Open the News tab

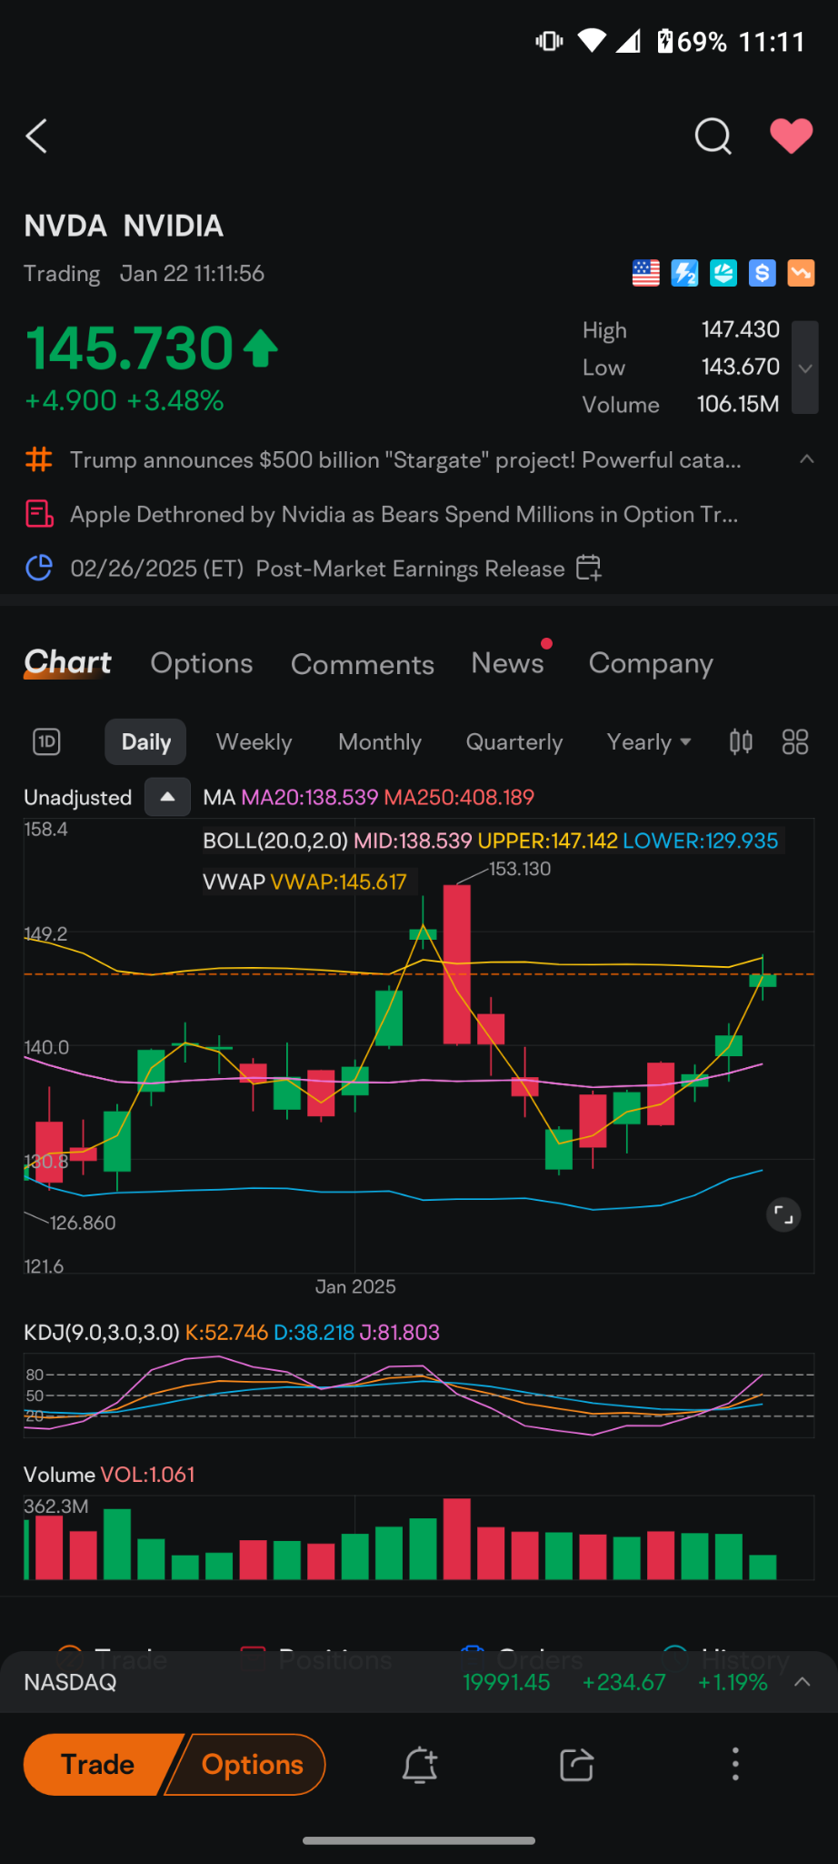[507, 663]
